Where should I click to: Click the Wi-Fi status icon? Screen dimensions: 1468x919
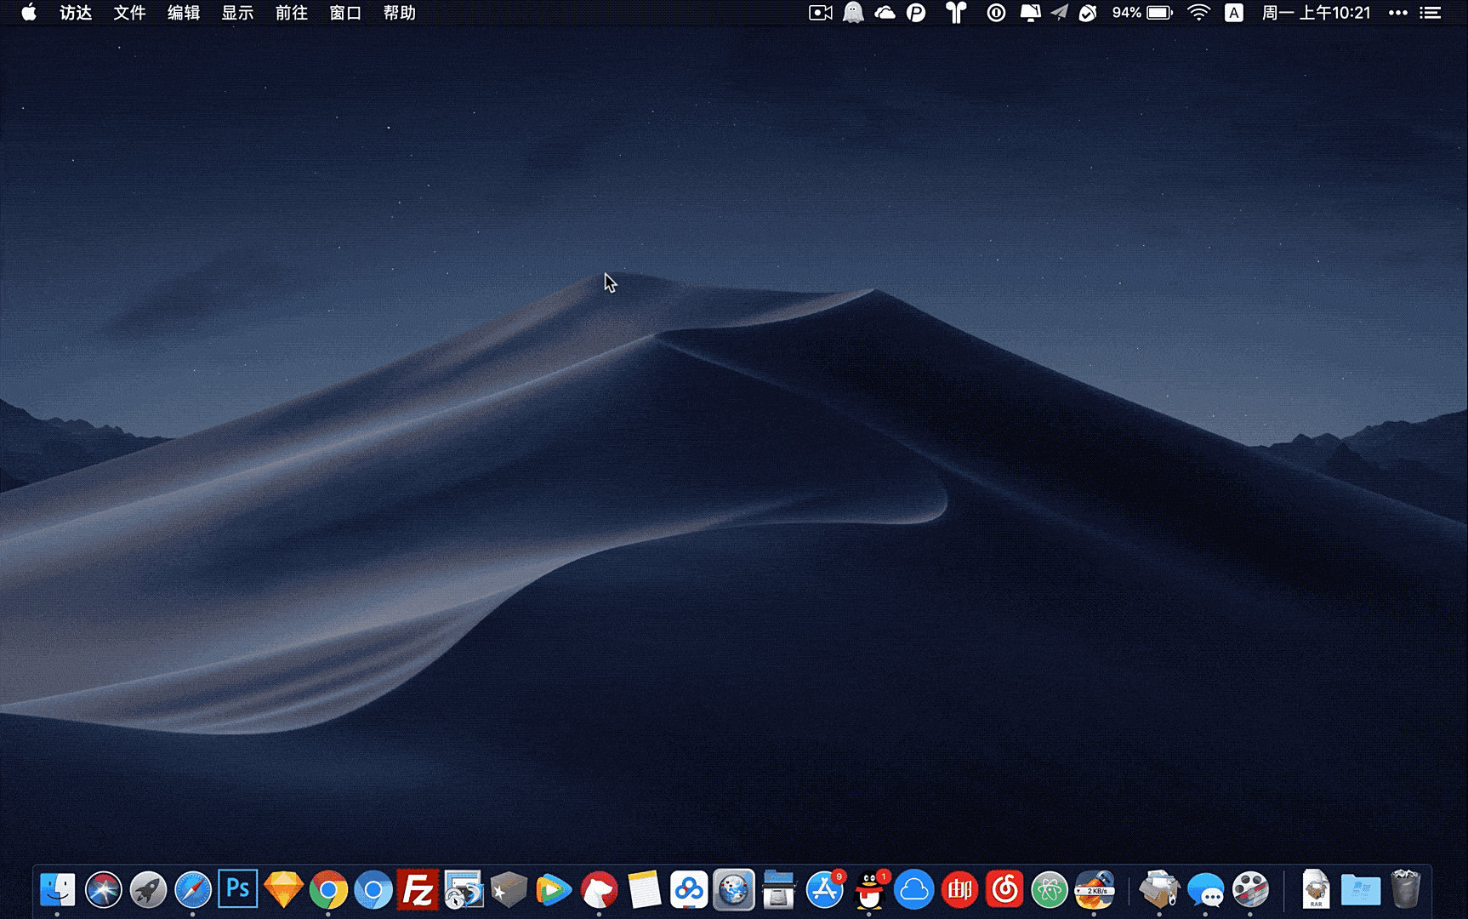pyautogui.click(x=1198, y=13)
